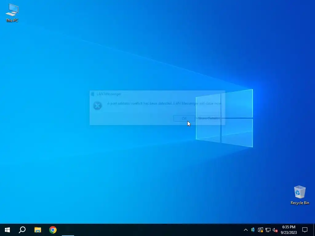Click OK in the LAN Messenger dialog
The image size is (315, 236).
click(184, 118)
